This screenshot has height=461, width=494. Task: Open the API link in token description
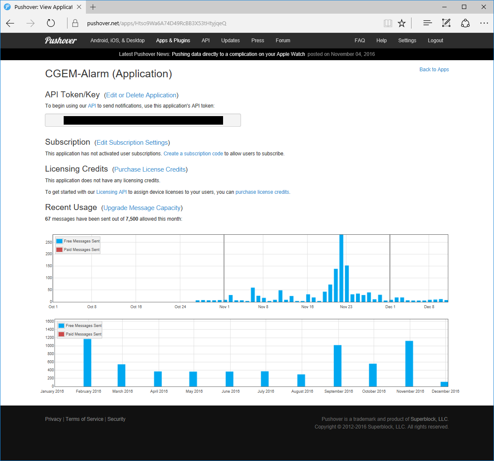(x=92, y=106)
